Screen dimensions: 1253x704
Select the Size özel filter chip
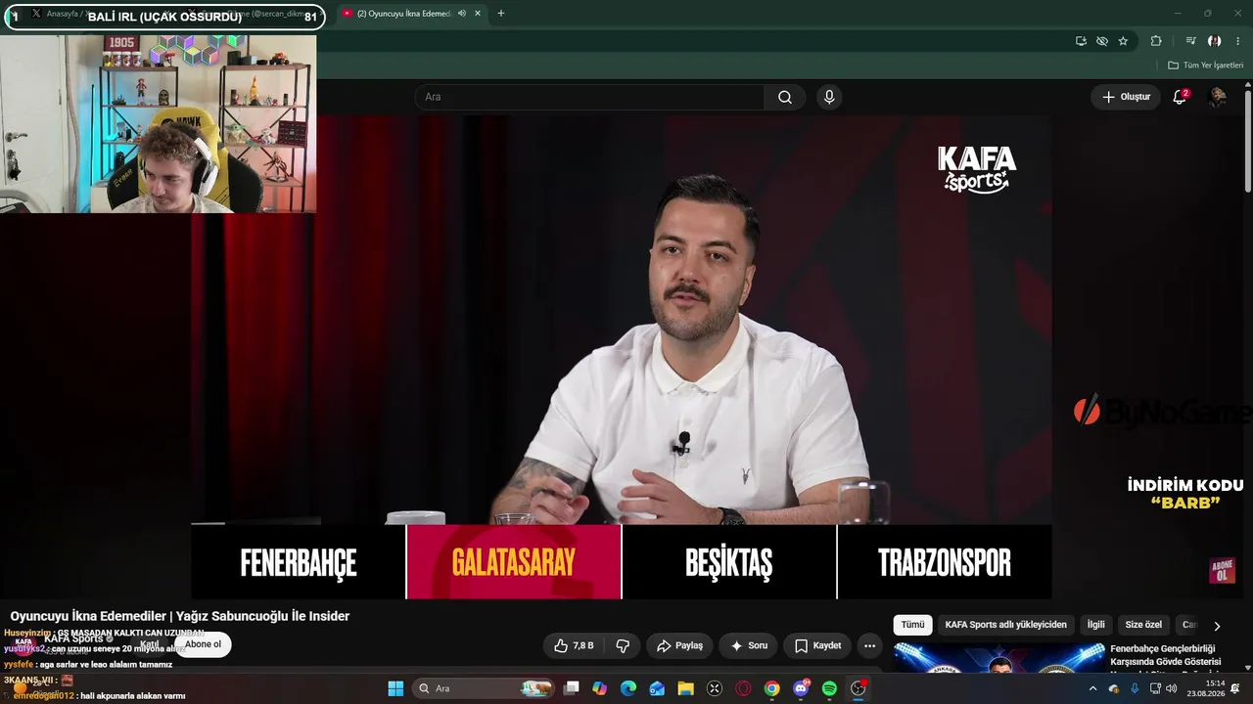click(1143, 625)
